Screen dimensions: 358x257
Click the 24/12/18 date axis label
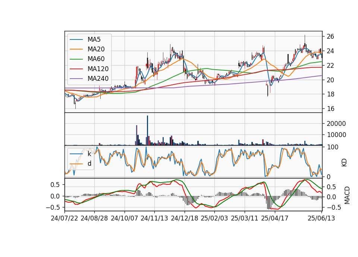click(x=185, y=218)
